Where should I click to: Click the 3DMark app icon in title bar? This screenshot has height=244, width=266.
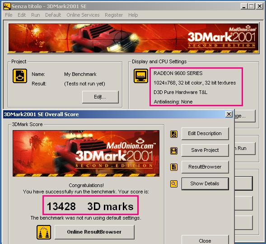7,6
